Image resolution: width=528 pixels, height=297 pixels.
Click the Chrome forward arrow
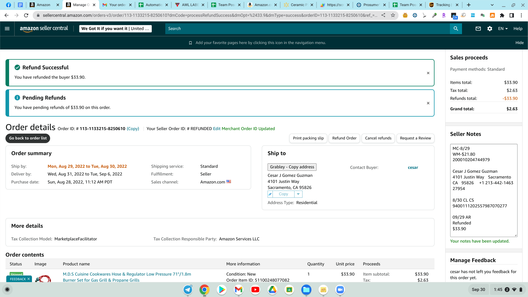click(16, 15)
